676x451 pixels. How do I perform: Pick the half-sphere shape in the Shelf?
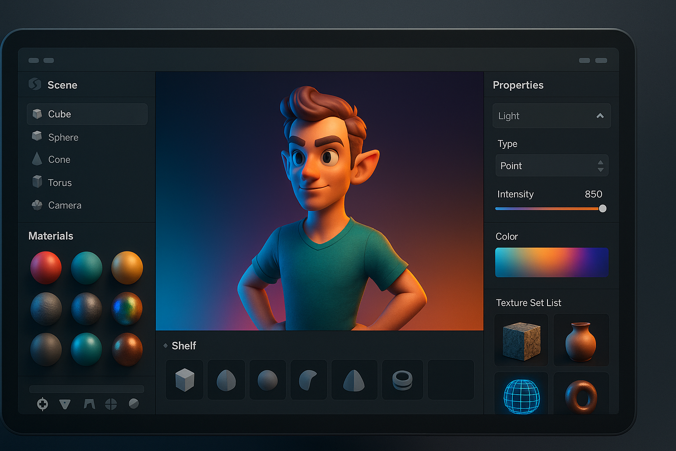click(226, 380)
